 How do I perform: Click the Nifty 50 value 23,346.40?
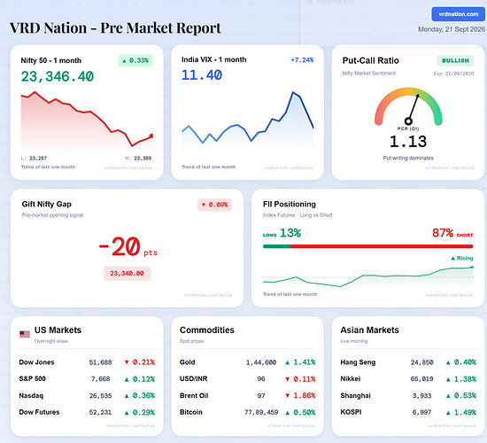tap(58, 76)
